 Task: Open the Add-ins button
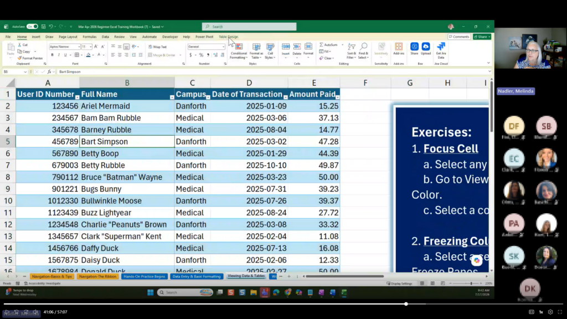(399, 49)
